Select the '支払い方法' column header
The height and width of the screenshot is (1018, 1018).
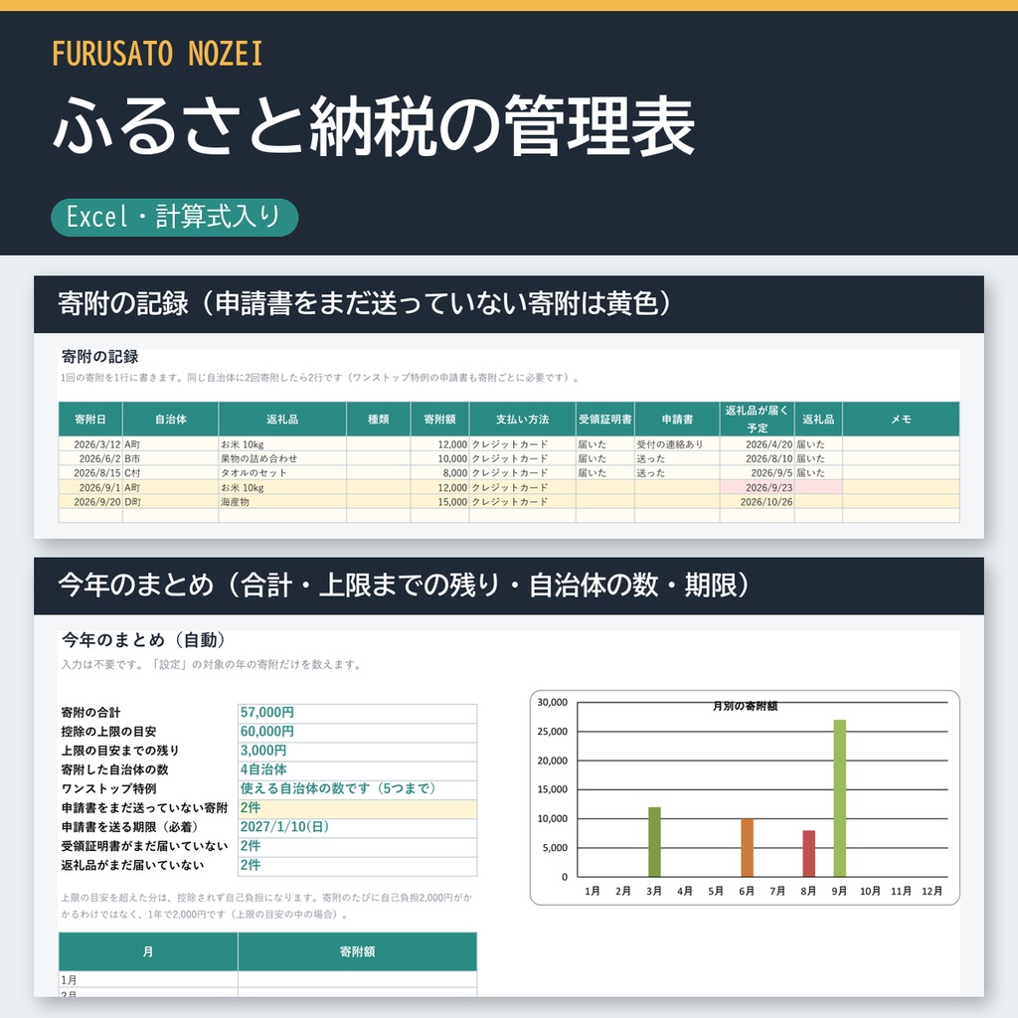click(x=523, y=420)
